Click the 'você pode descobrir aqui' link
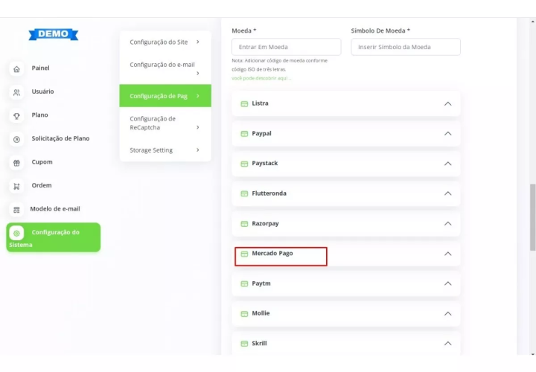 click(x=261, y=78)
